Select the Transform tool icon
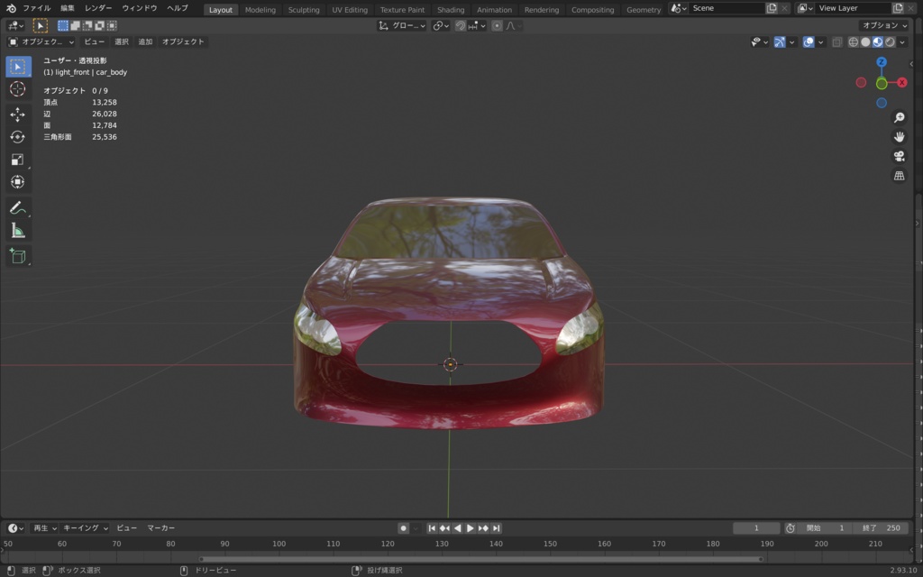The height and width of the screenshot is (577, 923). 18,182
